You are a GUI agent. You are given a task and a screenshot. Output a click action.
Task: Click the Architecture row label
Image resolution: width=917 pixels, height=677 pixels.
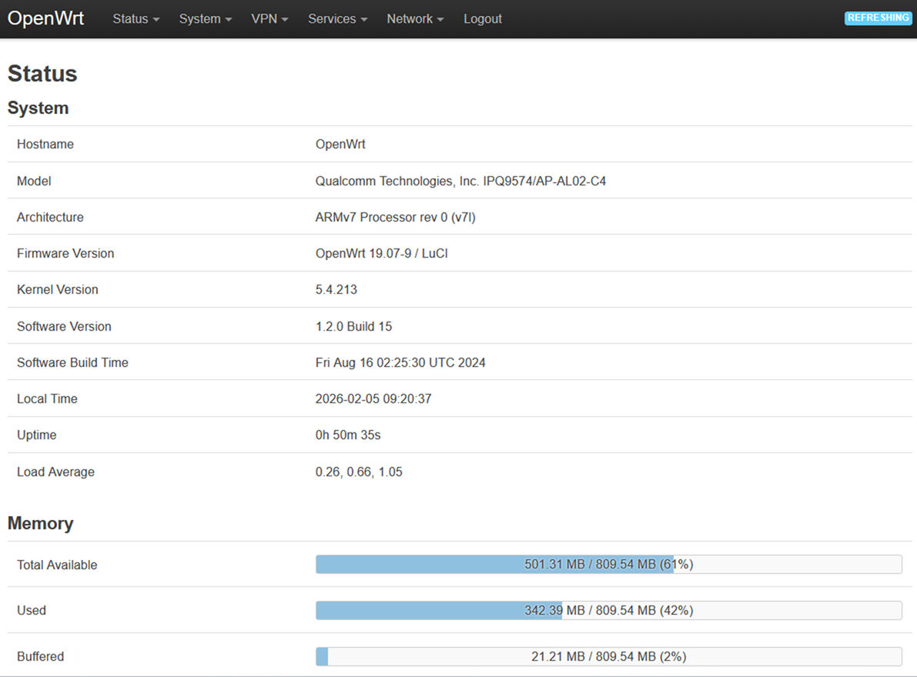50,217
